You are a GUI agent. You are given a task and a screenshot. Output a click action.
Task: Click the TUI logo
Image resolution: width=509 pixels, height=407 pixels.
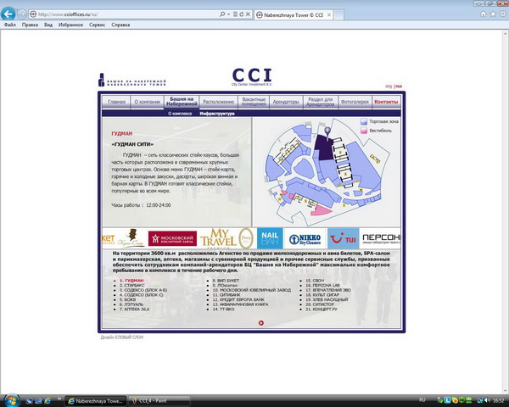343,238
